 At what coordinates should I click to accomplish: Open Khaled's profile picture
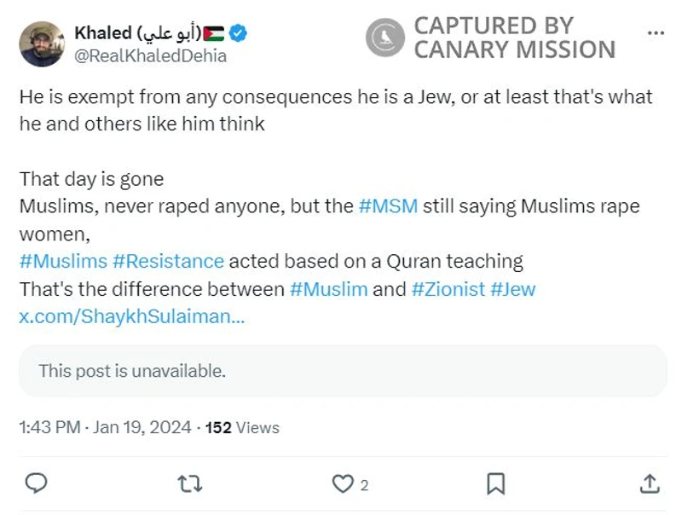[x=42, y=43]
